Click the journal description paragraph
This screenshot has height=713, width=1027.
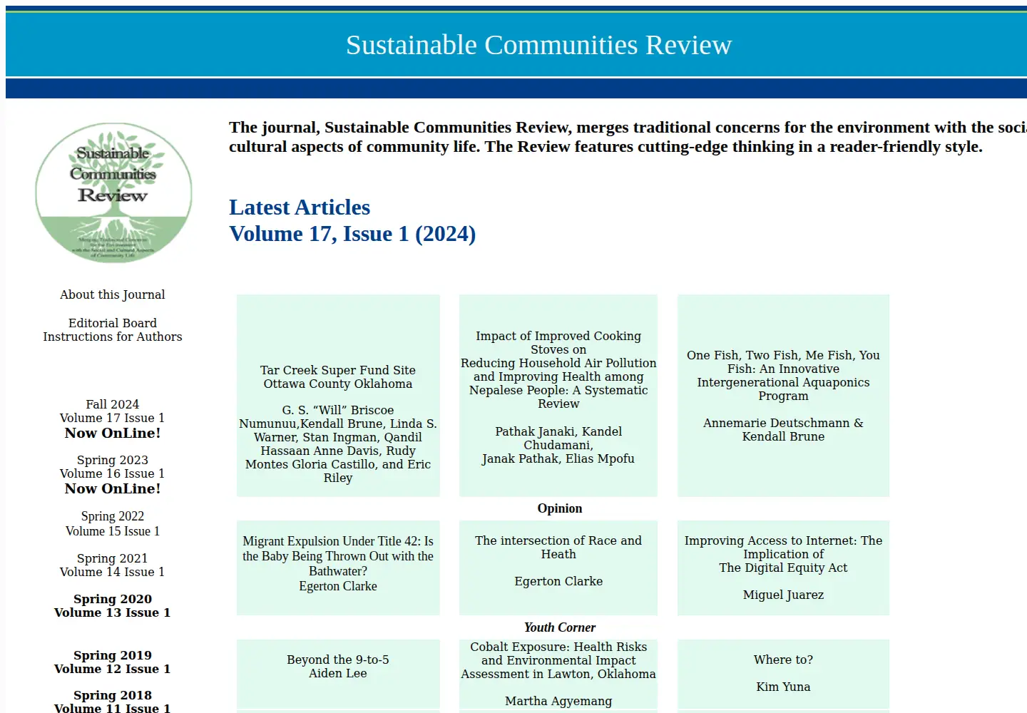pyautogui.click(x=628, y=137)
